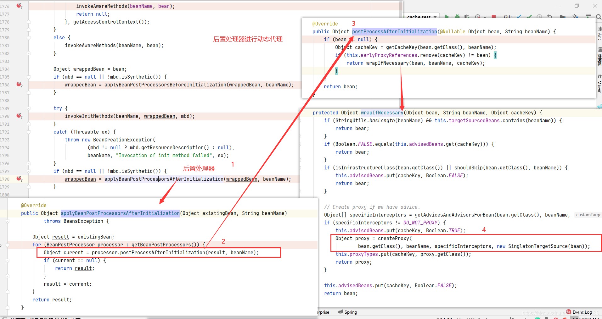The height and width of the screenshot is (319, 602).
Task: Fold the block ending at line 1799
Action: point(29,187)
